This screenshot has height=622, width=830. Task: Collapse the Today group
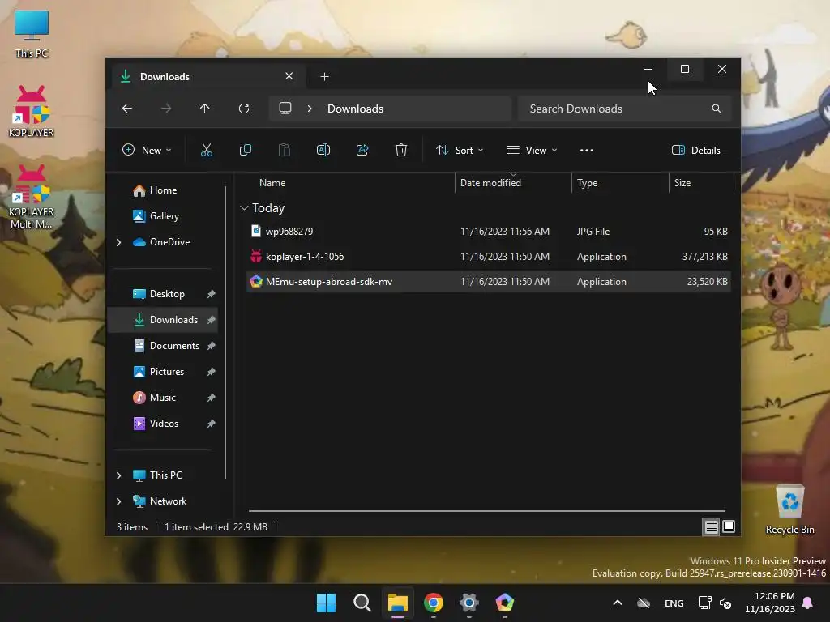point(244,208)
